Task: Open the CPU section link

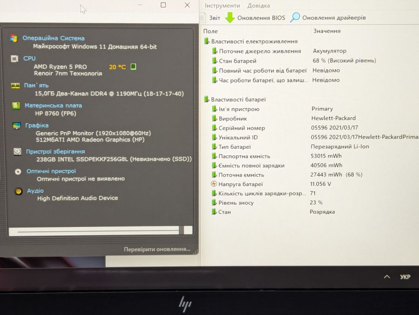Action: (x=29, y=58)
